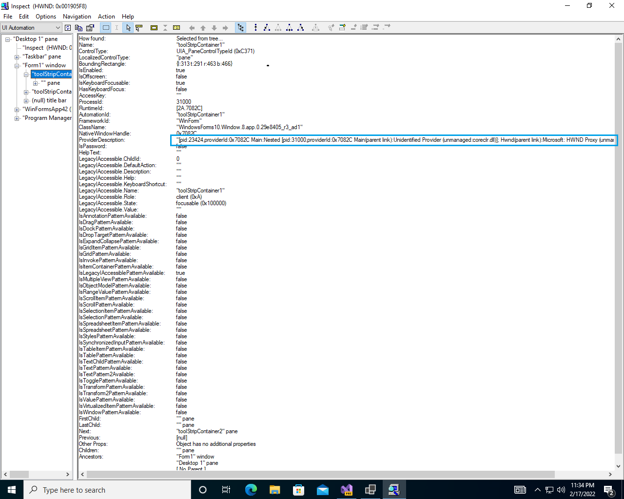The image size is (624, 499).
Task: Toggle the Watch Cursor arrow button
Action: [x=128, y=28]
